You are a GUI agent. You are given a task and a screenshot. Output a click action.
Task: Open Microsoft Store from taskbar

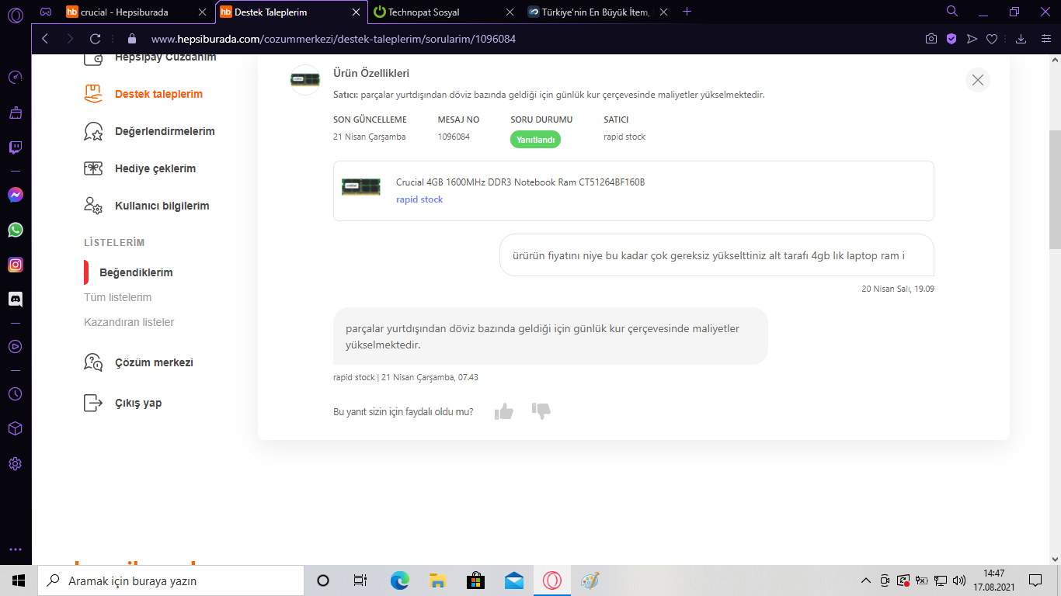pyautogui.click(x=475, y=580)
